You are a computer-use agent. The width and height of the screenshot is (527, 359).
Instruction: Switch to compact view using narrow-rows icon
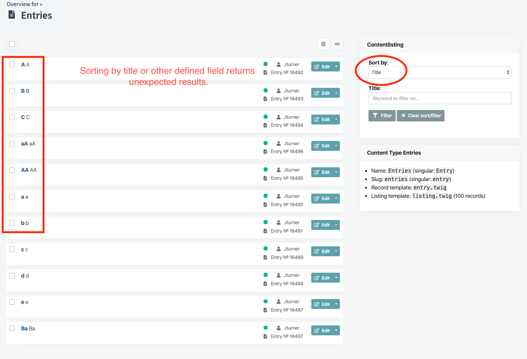click(337, 44)
